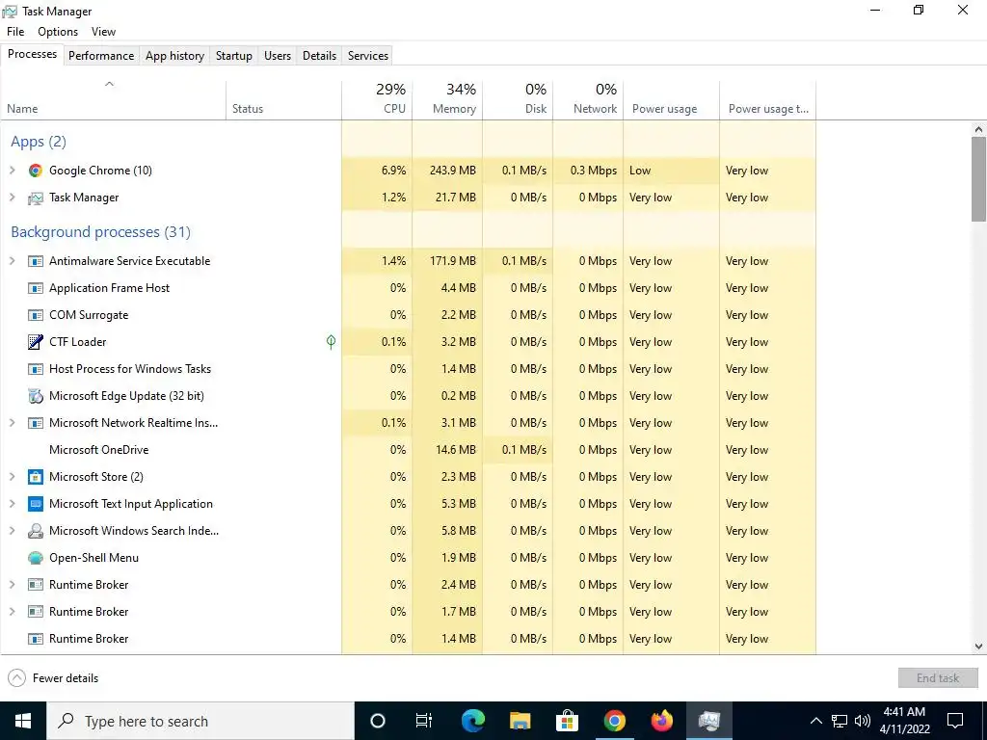Screen dimensions: 987x740
Task: Open the Options menu
Action: click(58, 32)
